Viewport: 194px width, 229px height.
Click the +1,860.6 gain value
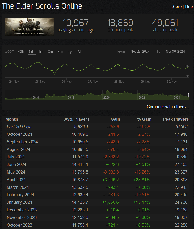110,202
